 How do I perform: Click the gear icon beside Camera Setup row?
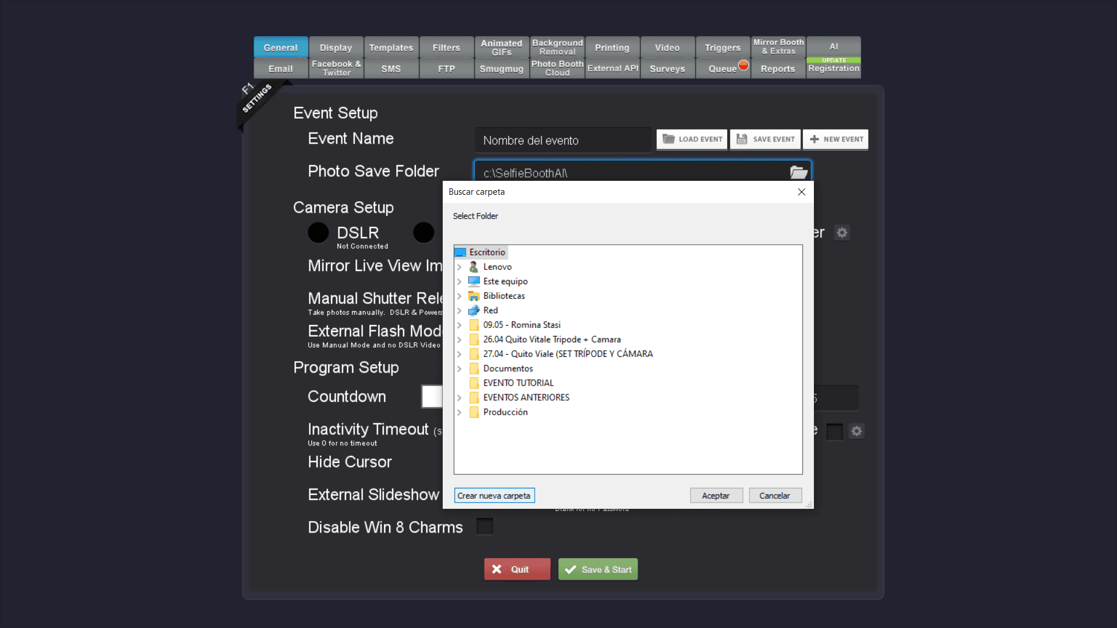(x=842, y=233)
